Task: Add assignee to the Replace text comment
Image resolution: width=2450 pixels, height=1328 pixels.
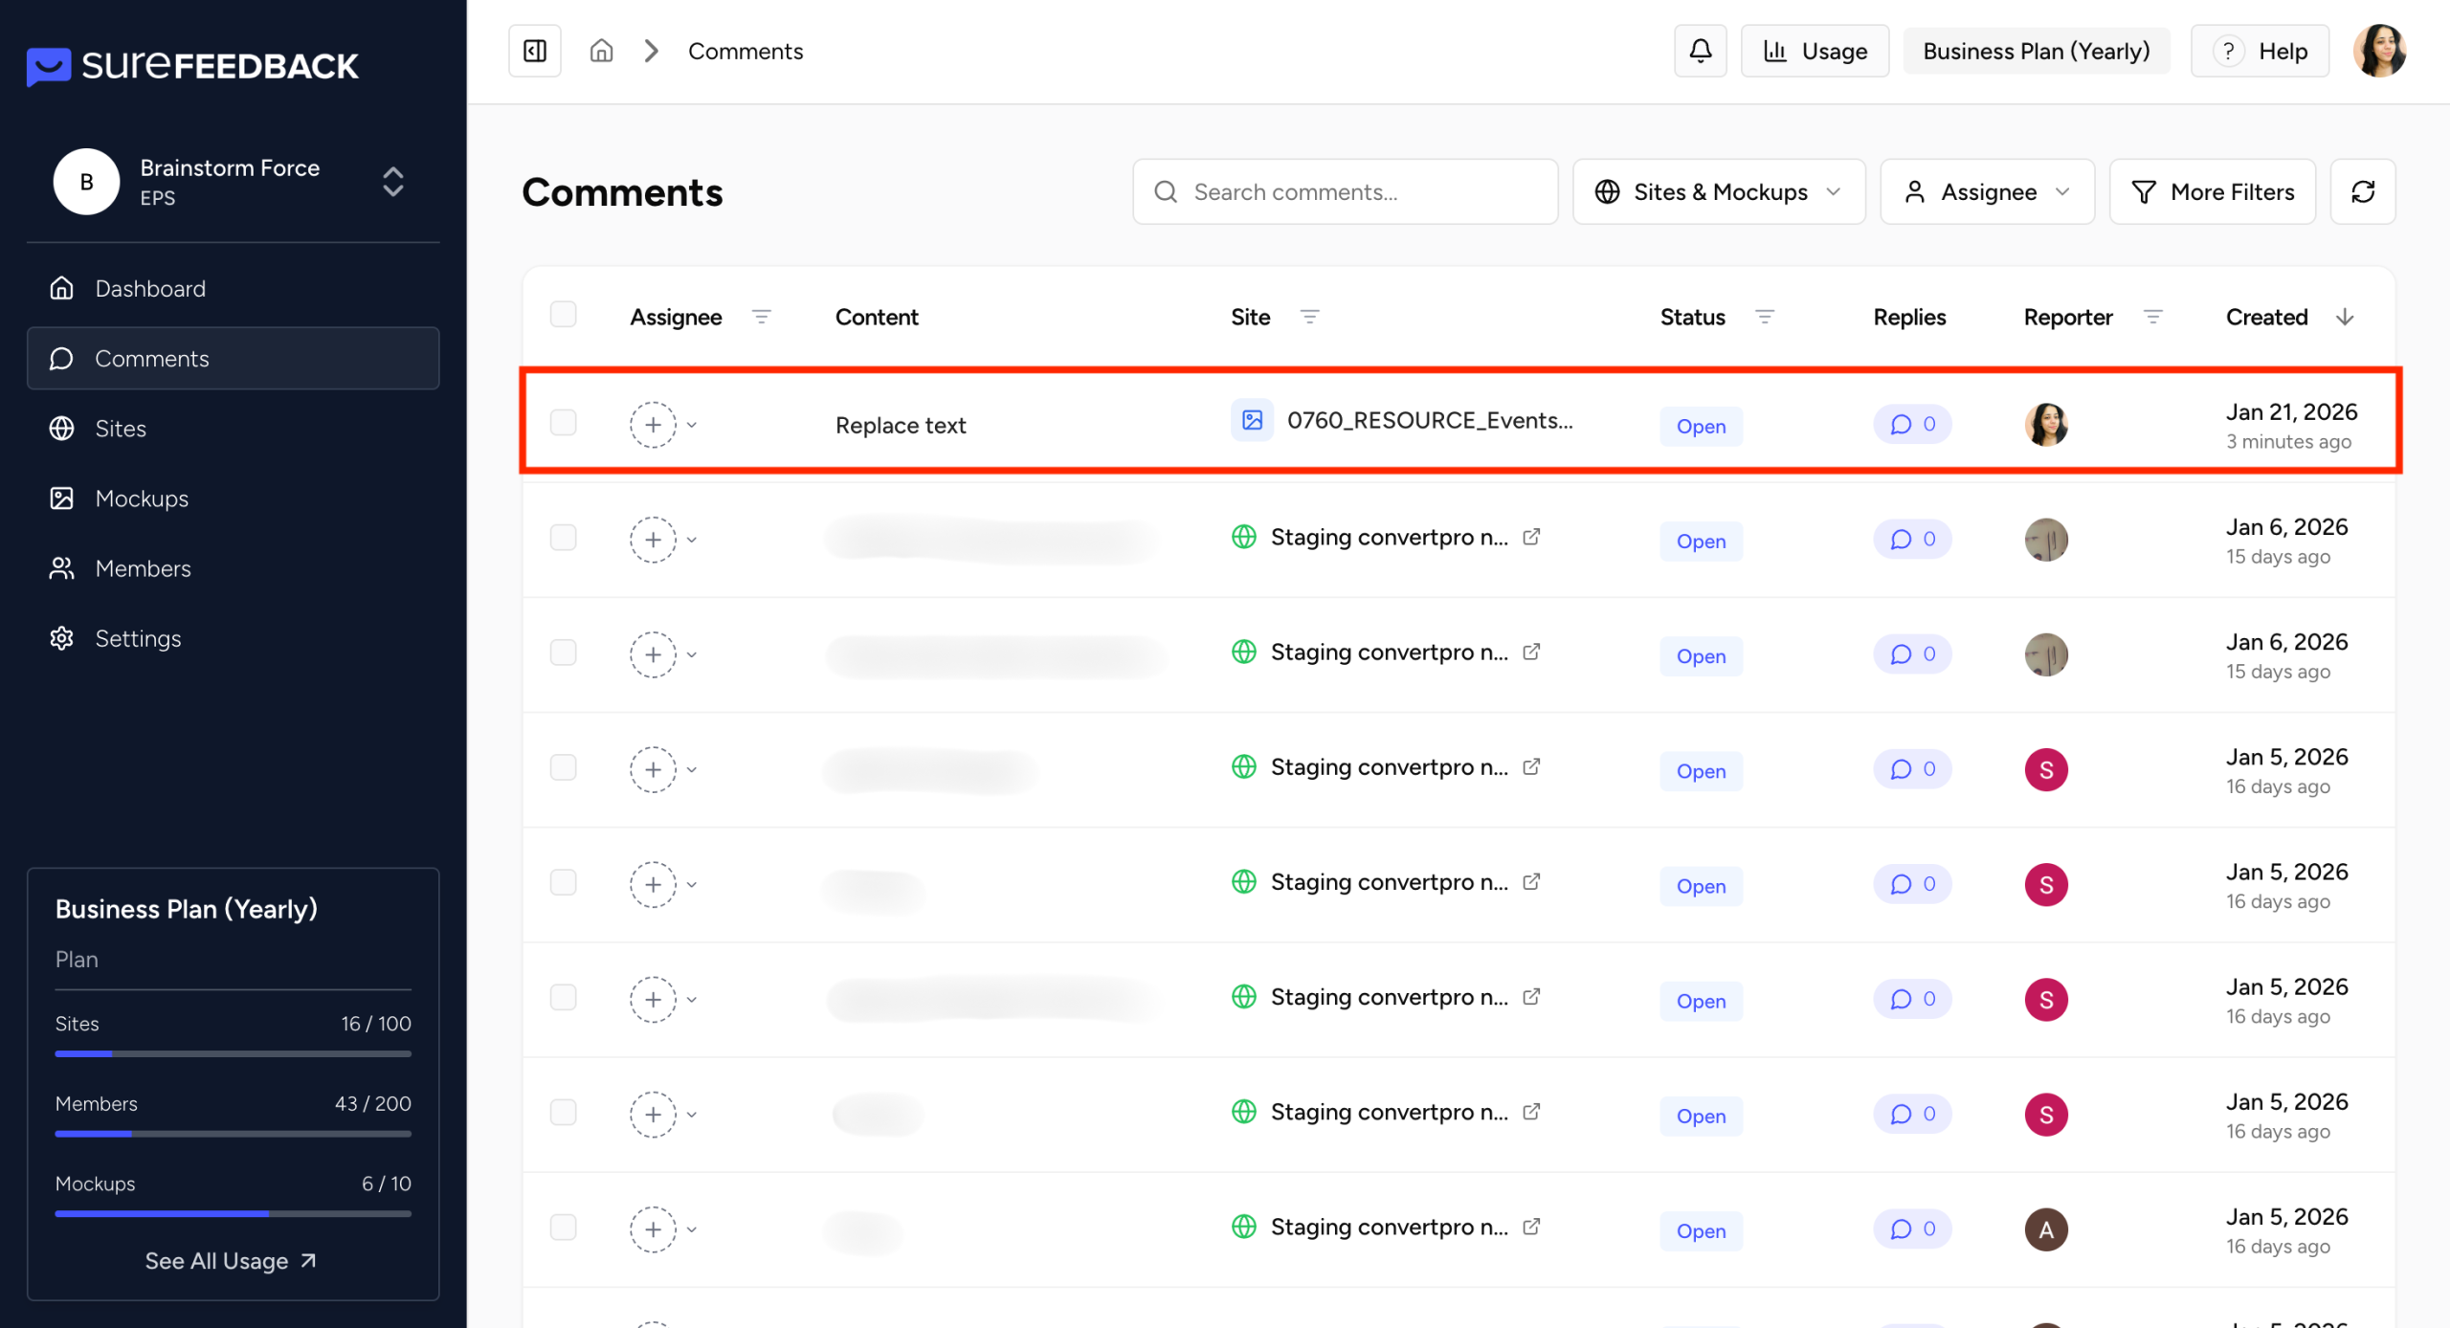Action: [654, 425]
